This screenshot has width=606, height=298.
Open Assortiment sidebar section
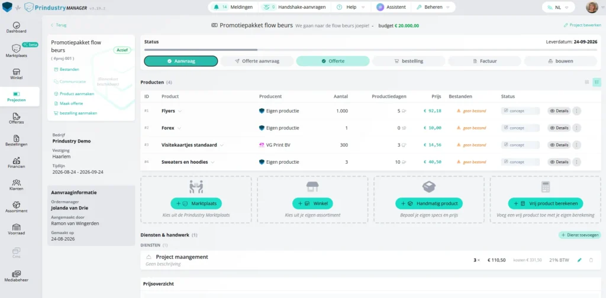[x=16, y=208]
